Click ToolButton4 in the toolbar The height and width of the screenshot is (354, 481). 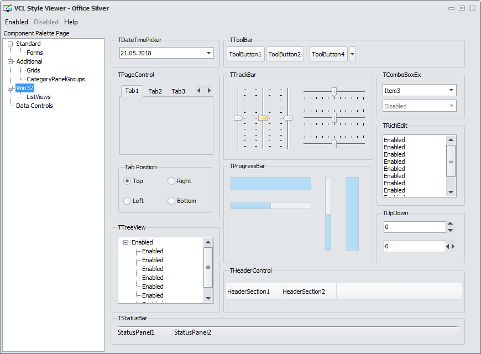[328, 54]
